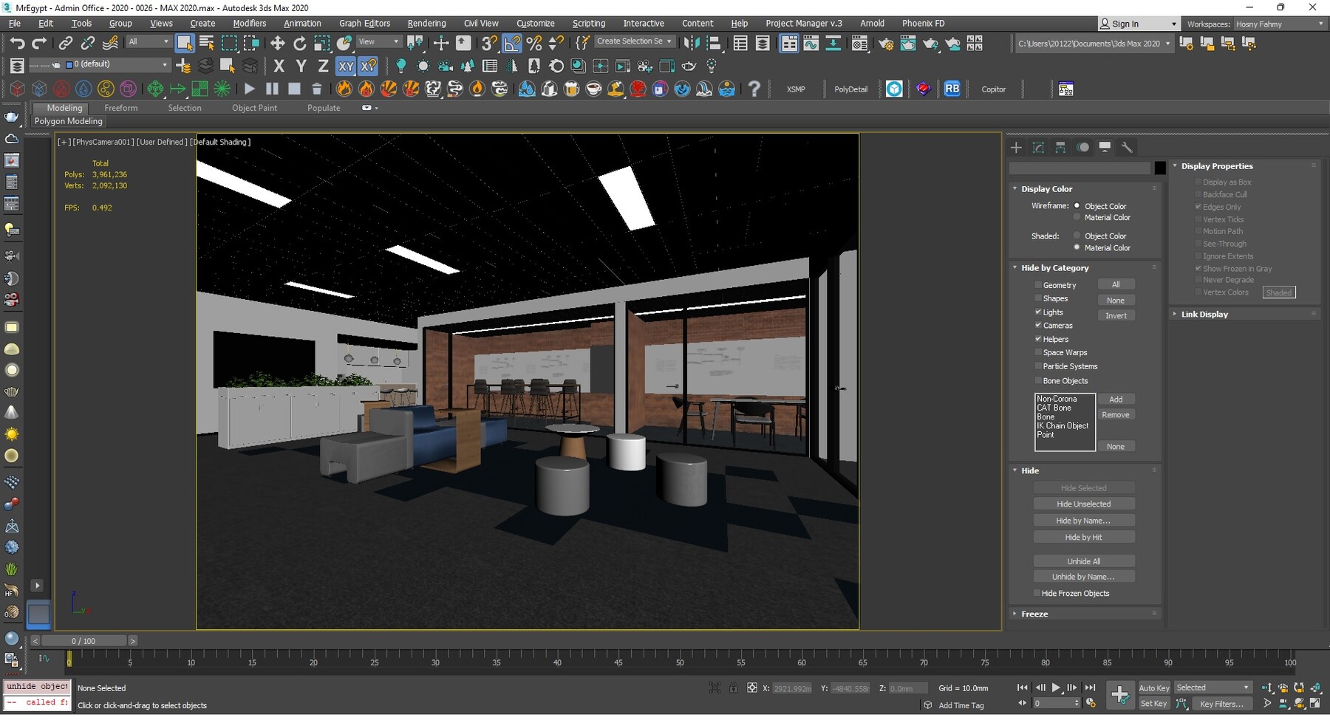Enable the Geometry checkbox under Hide by Category

click(x=1039, y=285)
